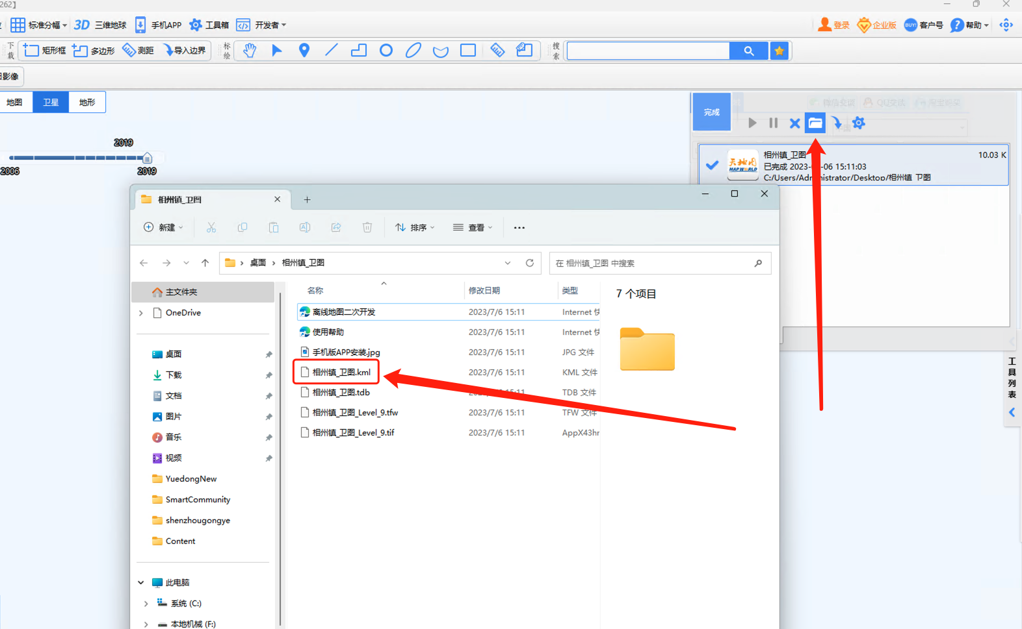Click the 影像 imagery tab
This screenshot has width=1022, height=629.
[10, 76]
